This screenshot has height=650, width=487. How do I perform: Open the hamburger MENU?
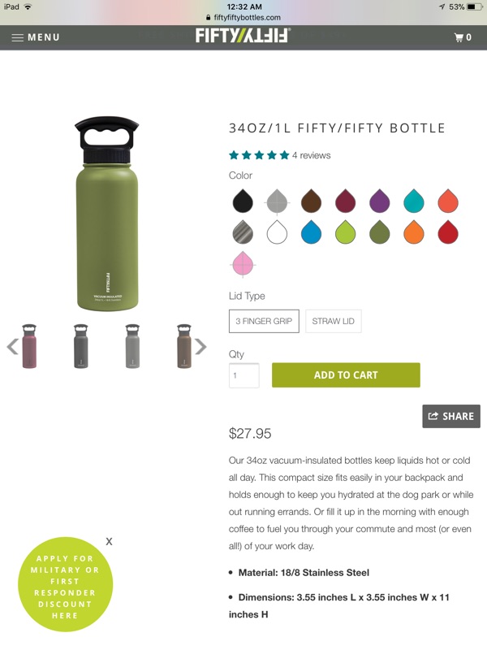pos(36,37)
